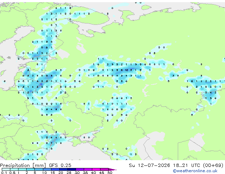
Task: Click the 40–45 mm magenta legend segment
Action: point(96,169)
